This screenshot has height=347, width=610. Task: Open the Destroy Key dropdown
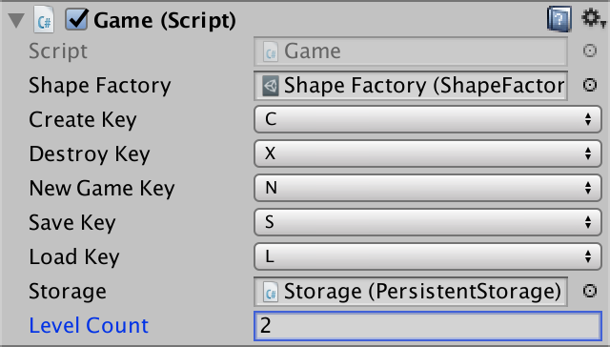(428, 153)
